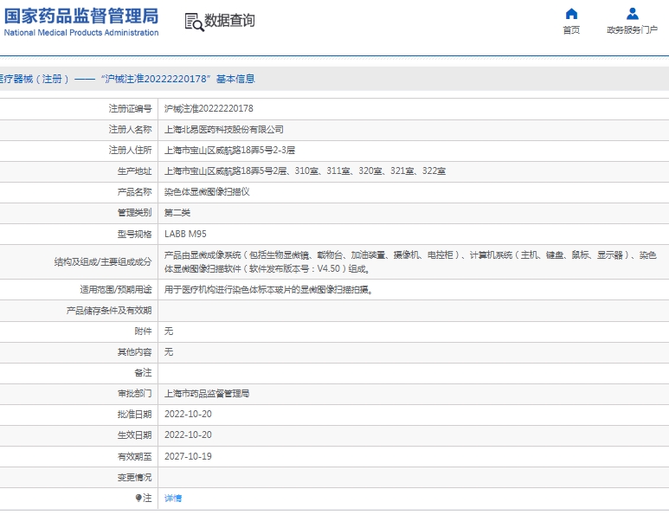The width and height of the screenshot is (669, 515).
Task: Click the 审批部门 label
Action: [134, 394]
